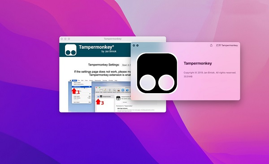This screenshot has width=269, height=164.
Task: Click the by Jan Biniok header text
Action: (x=109, y=51)
